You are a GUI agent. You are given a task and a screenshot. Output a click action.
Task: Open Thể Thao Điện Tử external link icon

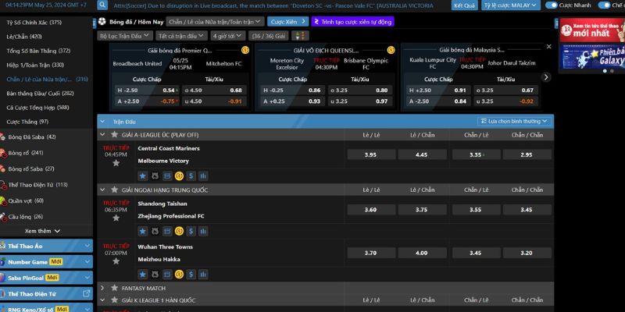[x=86, y=293]
